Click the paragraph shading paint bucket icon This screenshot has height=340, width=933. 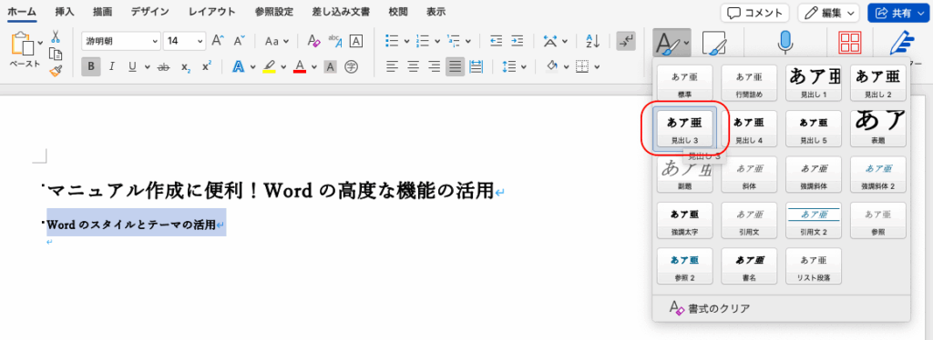pyautogui.click(x=553, y=66)
